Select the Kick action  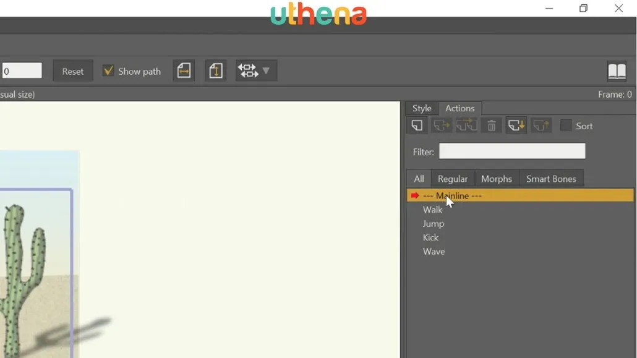point(430,237)
